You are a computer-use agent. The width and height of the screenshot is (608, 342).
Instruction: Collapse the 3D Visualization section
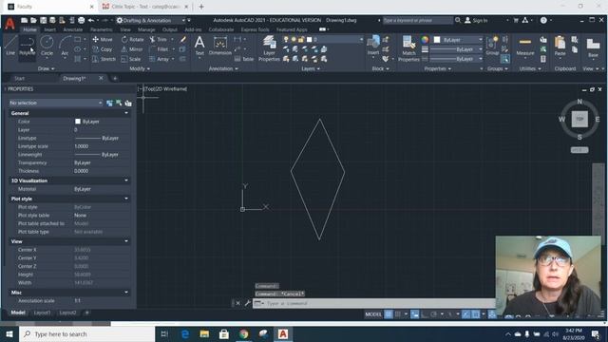pos(126,180)
